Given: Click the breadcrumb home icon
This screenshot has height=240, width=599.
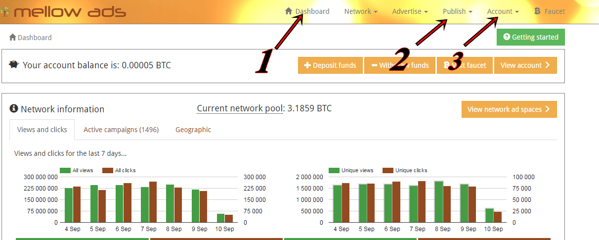Looking at the screenshot, I should (13, 37).
